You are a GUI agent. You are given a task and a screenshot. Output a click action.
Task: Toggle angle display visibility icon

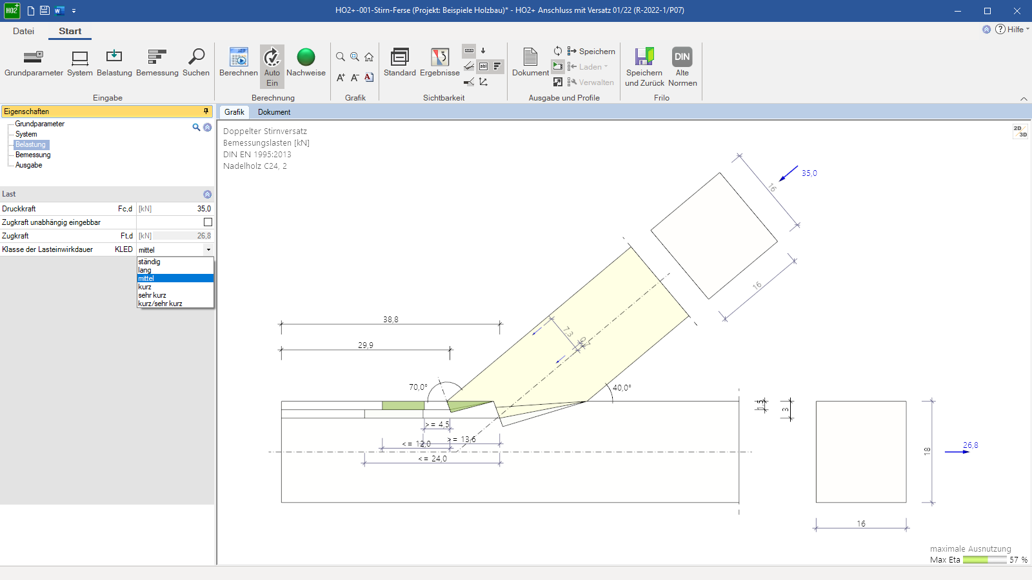[x=469, y=66]
